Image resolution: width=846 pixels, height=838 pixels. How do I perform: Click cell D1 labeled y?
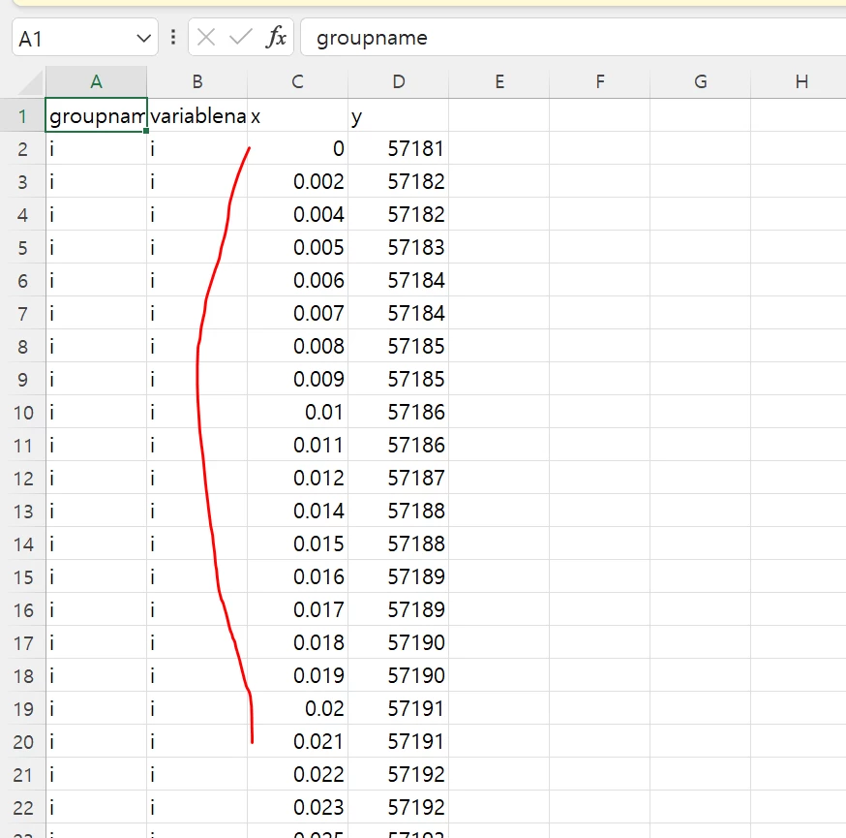click(398, 115)
